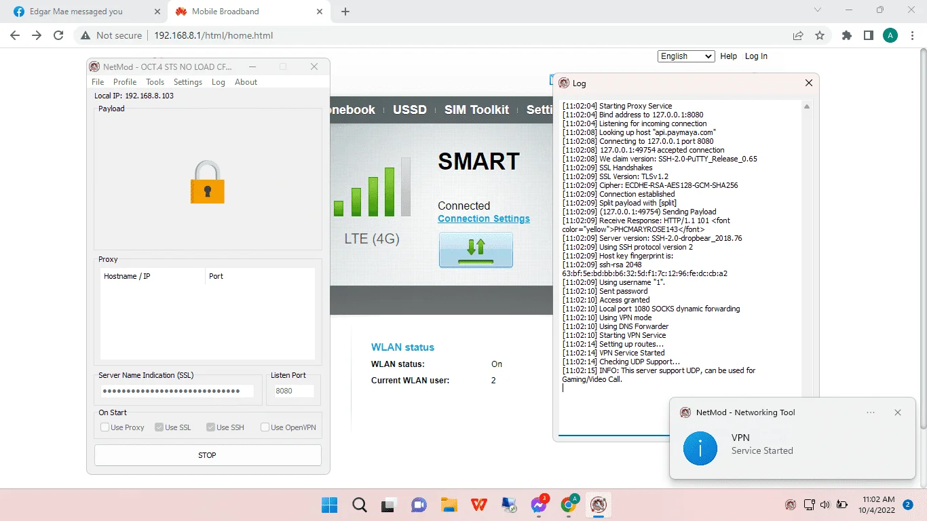The width and height of the screenshot is (927, 521).
Task: Click the STOP button in NetMod
Action: [x=208, y=455]
